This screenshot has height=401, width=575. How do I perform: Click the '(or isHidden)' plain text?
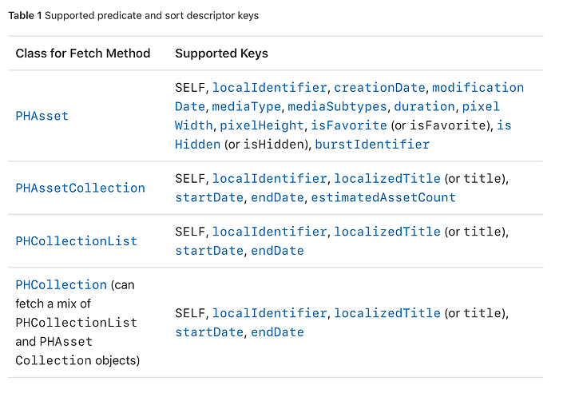(x=266, y=144)
